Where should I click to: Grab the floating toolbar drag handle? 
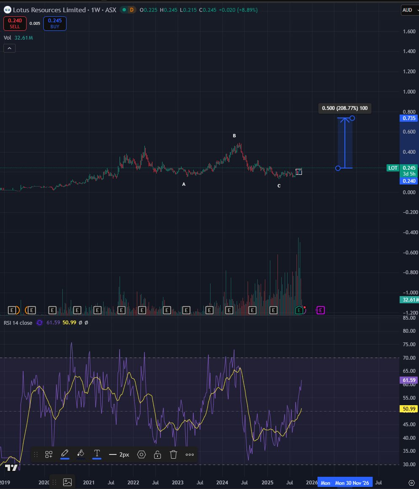36,454
